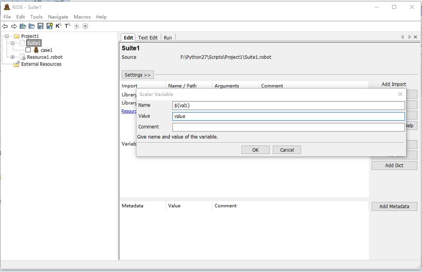422x272 pixels.
Task: Go forward with the right arrow toolbar icon
Action: click(14, 26)
